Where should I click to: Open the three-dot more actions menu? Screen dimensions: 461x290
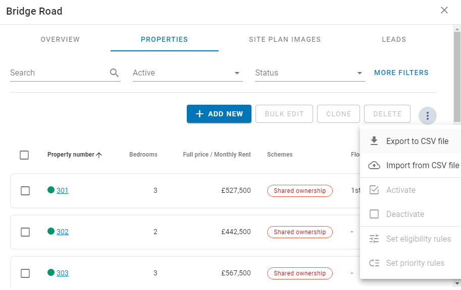tap(428, 115)
